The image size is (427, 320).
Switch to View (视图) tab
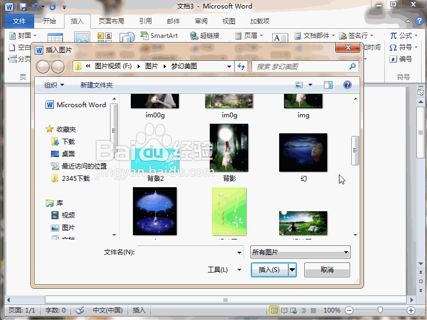point(229,21)
